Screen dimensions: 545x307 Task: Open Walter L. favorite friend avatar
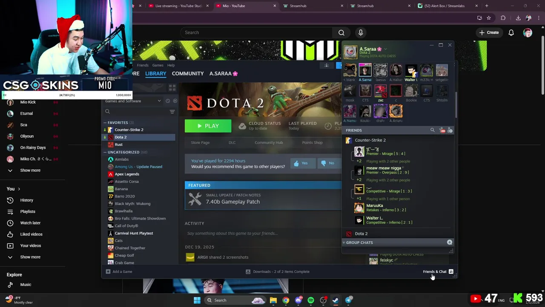411,70
